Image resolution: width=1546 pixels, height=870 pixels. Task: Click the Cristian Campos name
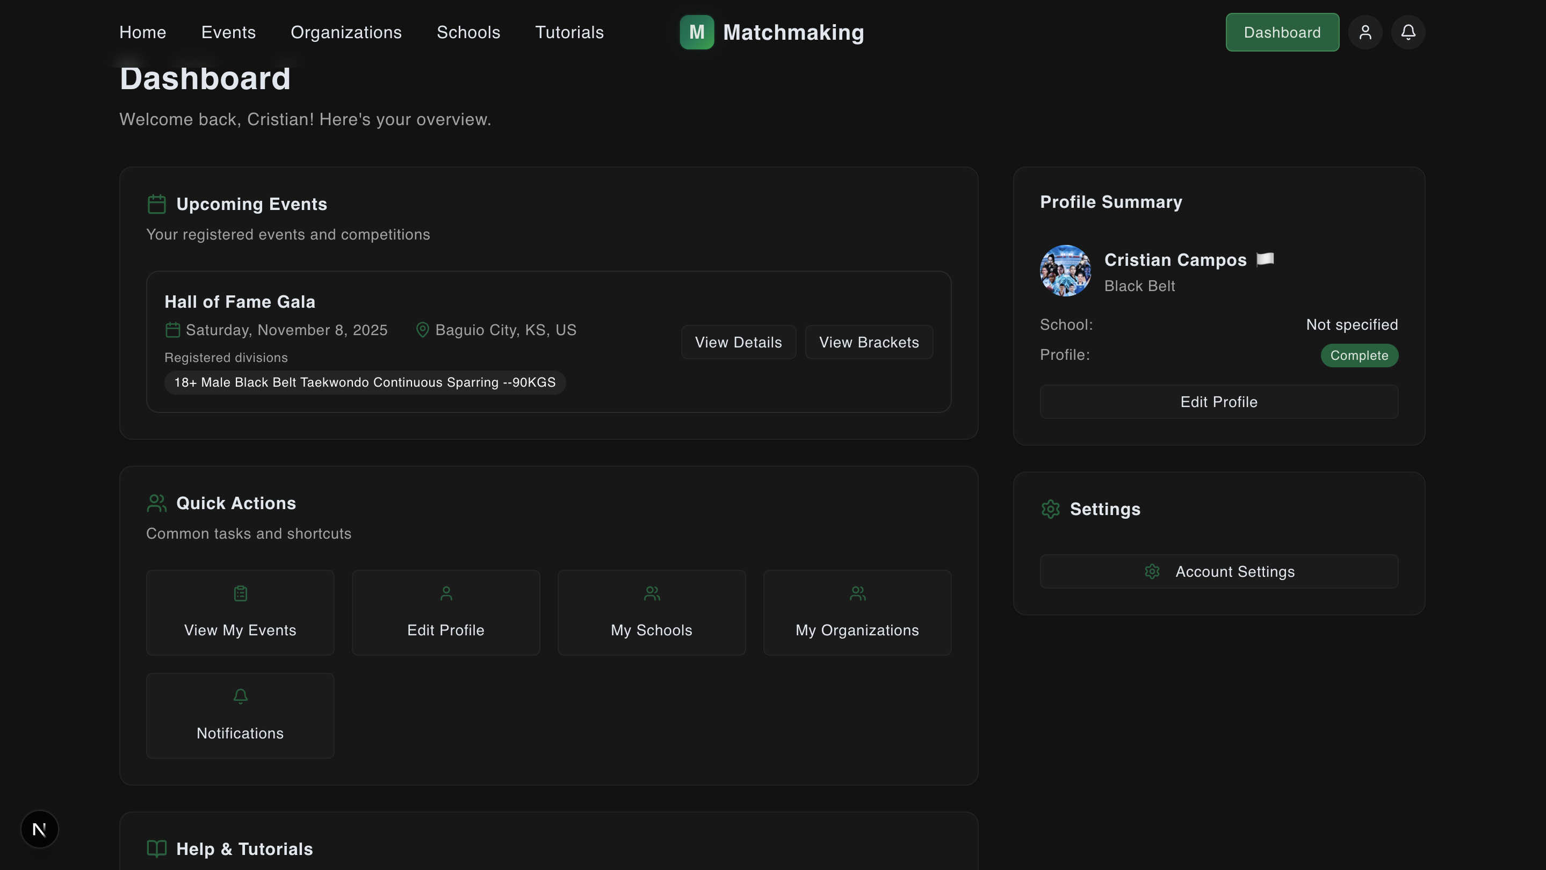pos(1175,259)
